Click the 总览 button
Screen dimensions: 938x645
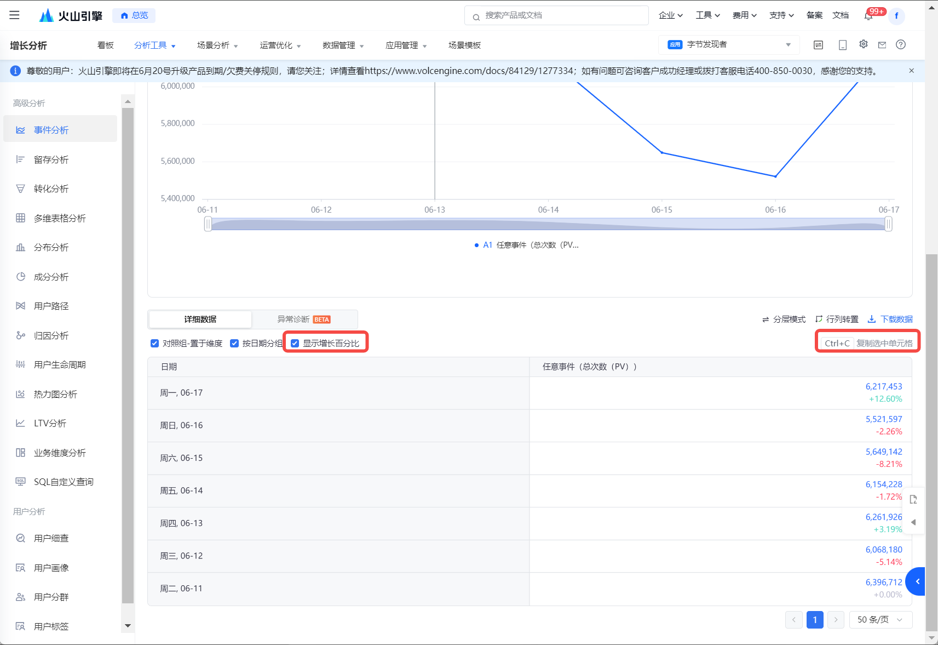[134, 15]
